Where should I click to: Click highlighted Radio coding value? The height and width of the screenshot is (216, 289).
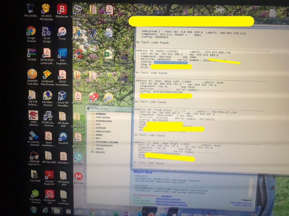[x=171, y=62]
